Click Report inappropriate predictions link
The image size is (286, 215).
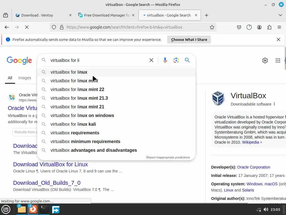point(168,157)
